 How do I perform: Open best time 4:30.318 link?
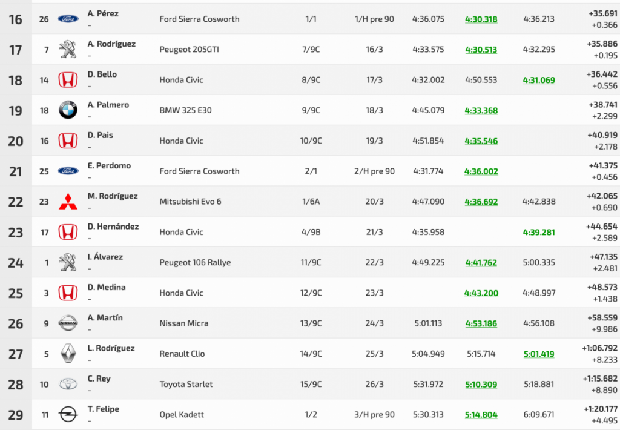click(481, 19)
